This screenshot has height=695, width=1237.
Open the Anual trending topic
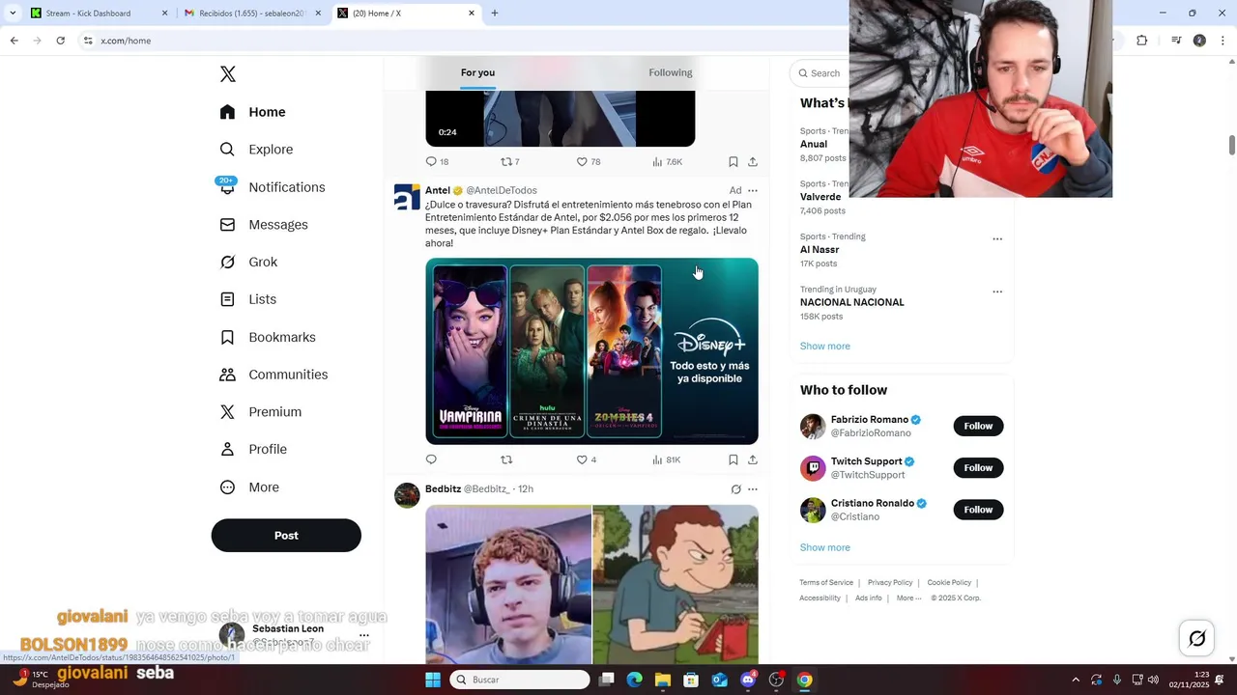(x=814, y=145)
